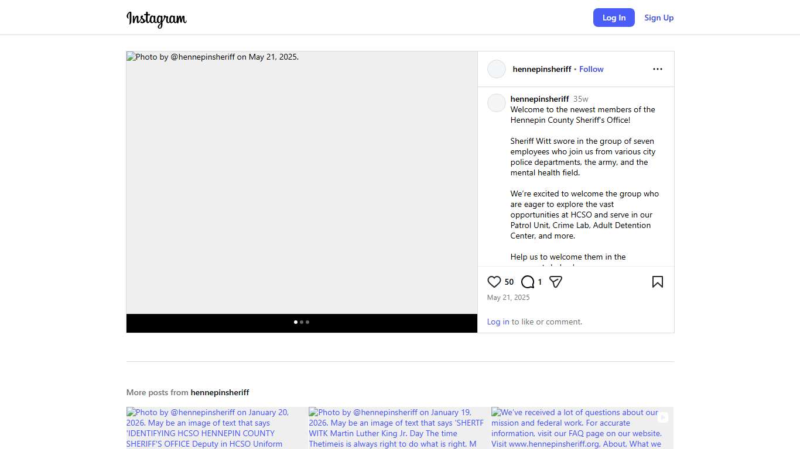Click hennepinsheriff in 'More posts from'

point(220,392)
